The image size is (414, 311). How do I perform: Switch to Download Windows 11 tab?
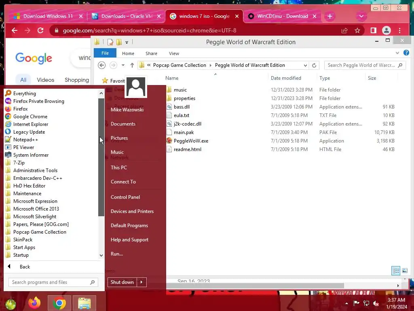[48, 16]
